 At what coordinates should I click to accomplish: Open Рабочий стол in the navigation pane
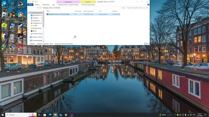pos(36,15)
